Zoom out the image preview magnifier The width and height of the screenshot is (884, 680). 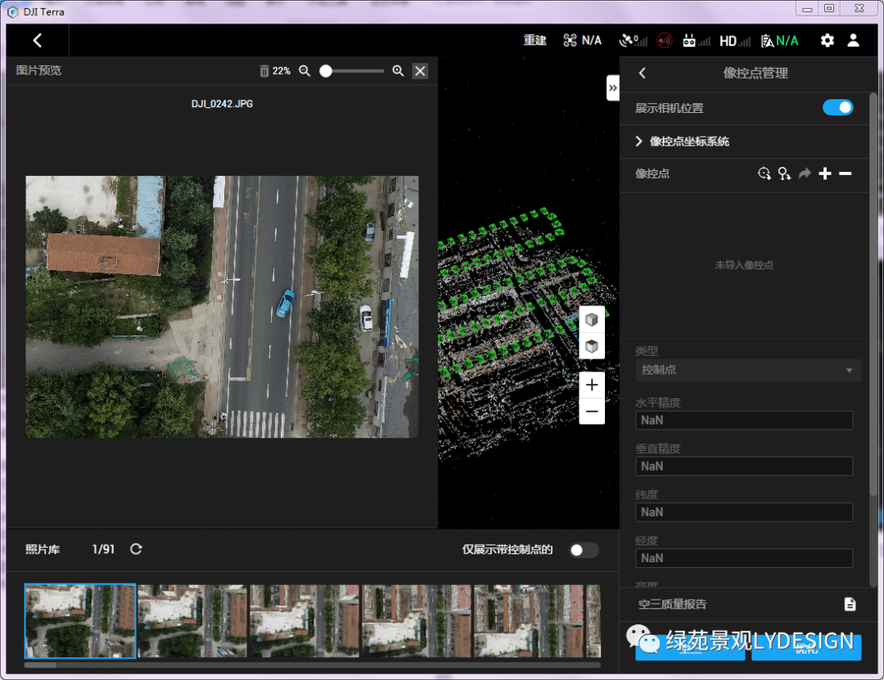point(304,71)
